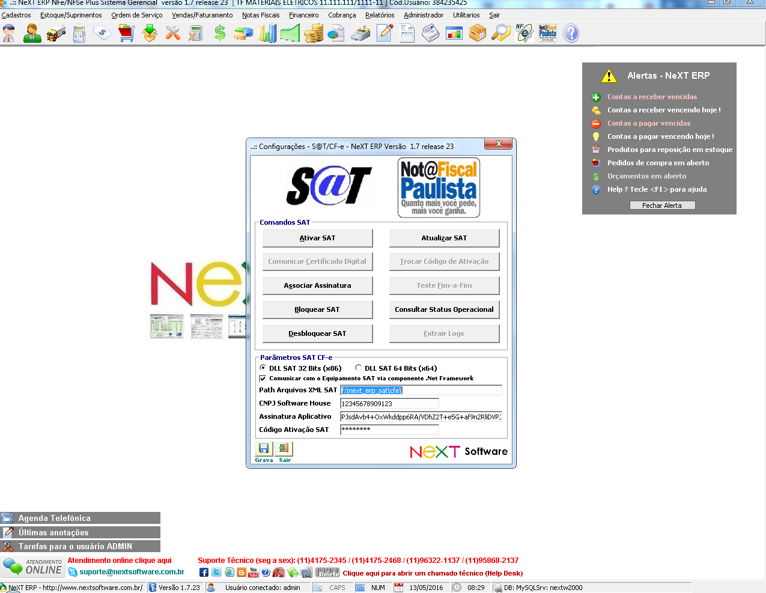Open the Financeiro menu
Viewport: 766px width, 593px height.
click(x=304, y=15)
